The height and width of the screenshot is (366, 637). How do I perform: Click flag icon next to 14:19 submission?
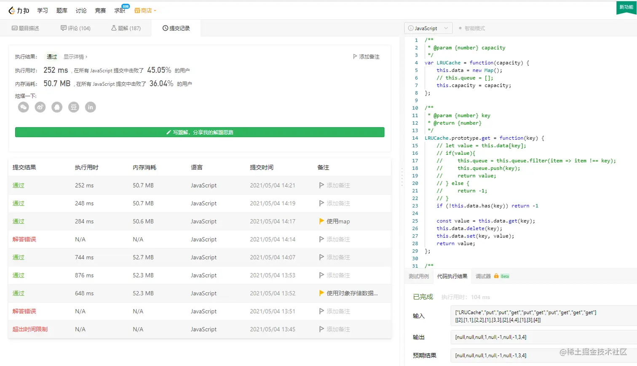(321, 203)
